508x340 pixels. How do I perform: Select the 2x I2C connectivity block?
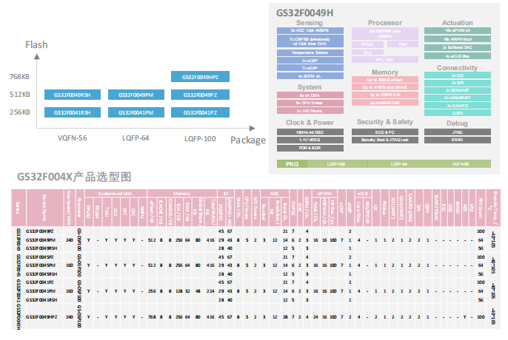[x=458, y=75]
